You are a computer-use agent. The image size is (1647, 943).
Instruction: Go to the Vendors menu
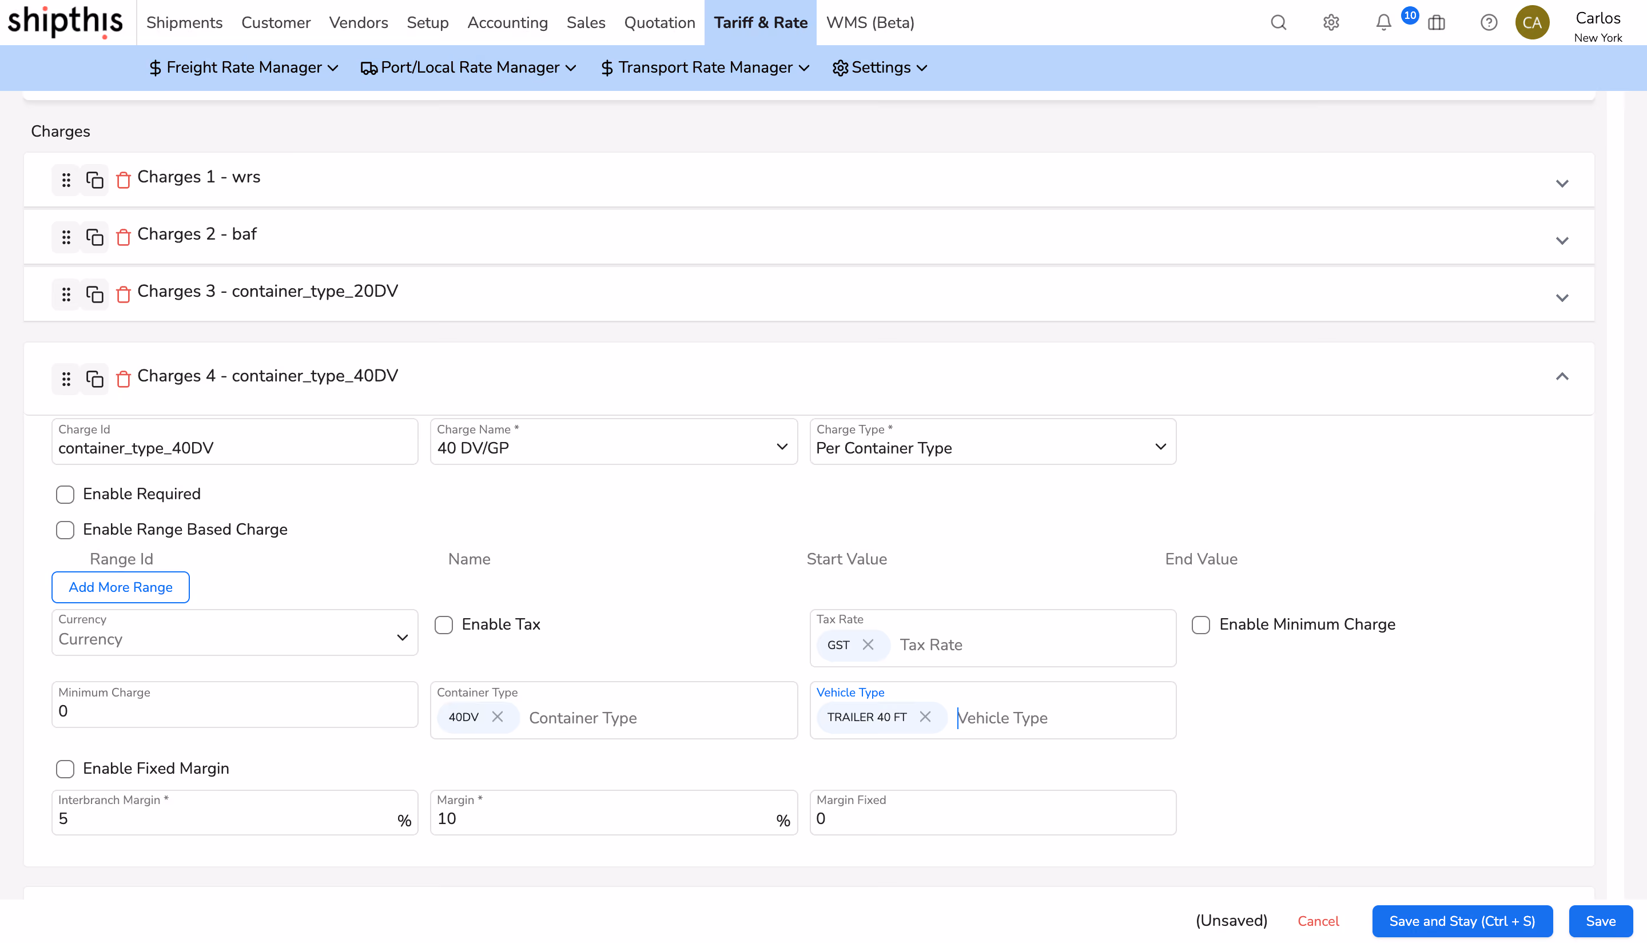pyautogui.click(x=358, y=23)
